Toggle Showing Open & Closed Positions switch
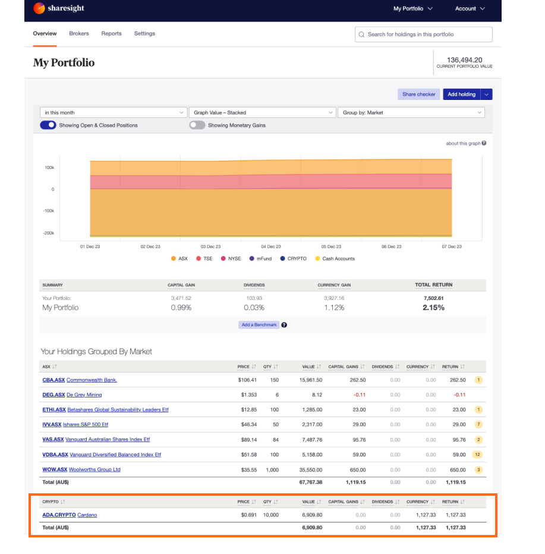 tap(48, 125)
